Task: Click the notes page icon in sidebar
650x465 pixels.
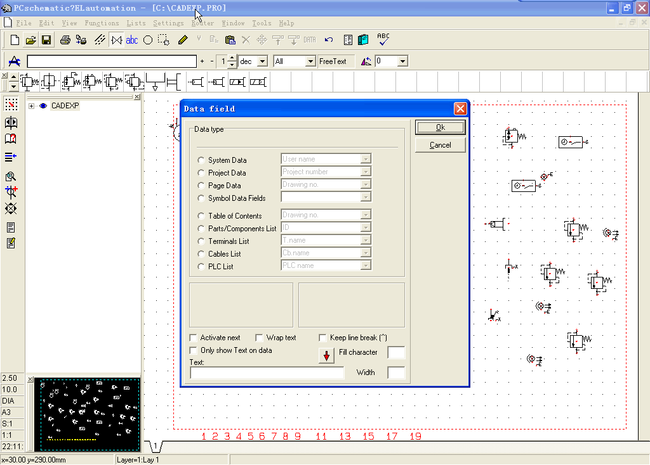Action: (x=11, y=243)
